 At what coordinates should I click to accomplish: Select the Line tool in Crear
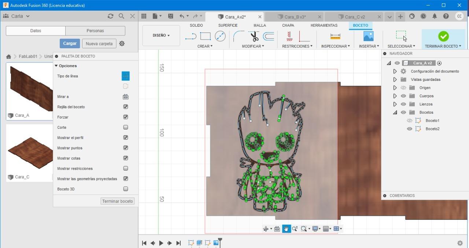(x=191, y=36)
